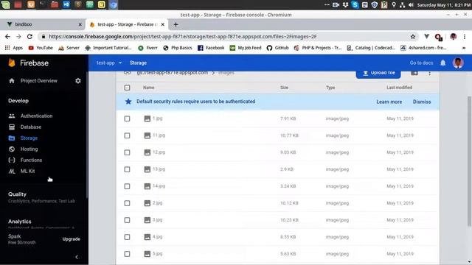Click Learn more in security banner
This screenshot has width=472, height=265.
tap(389, 102)
